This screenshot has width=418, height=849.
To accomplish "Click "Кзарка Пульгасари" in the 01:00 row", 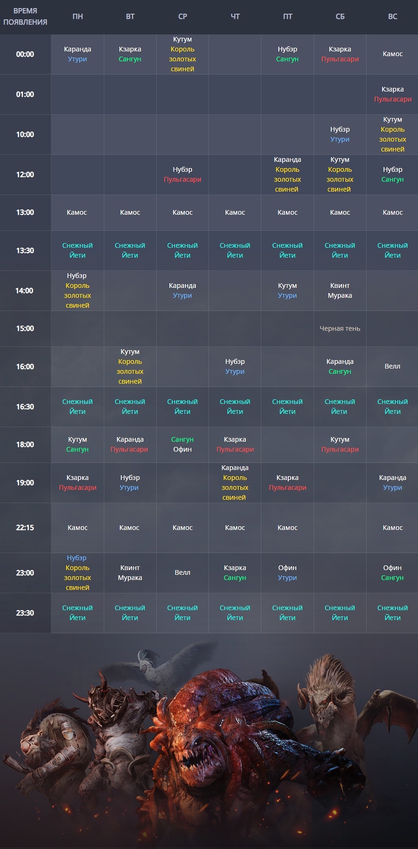I will [393, 94].
